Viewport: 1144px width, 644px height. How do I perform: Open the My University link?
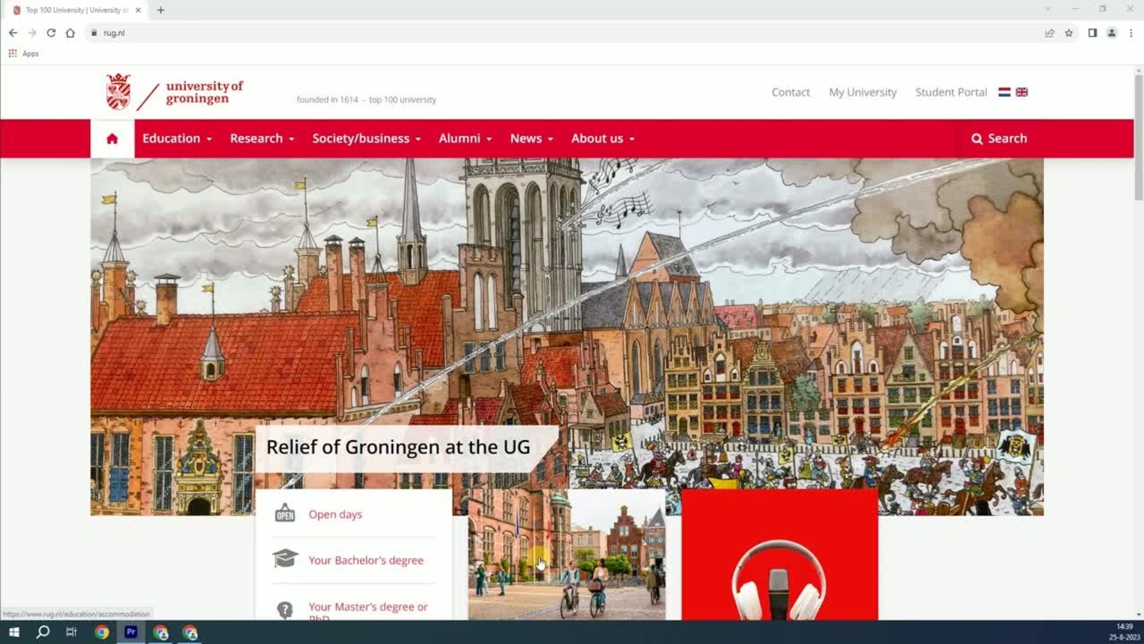point(863,92)
